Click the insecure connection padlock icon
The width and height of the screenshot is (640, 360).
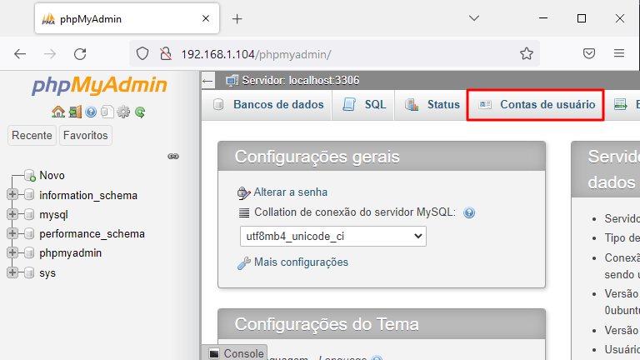166,54
